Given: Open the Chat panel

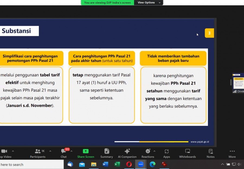Looking at the screenshot, I should [x=64, y=153].
